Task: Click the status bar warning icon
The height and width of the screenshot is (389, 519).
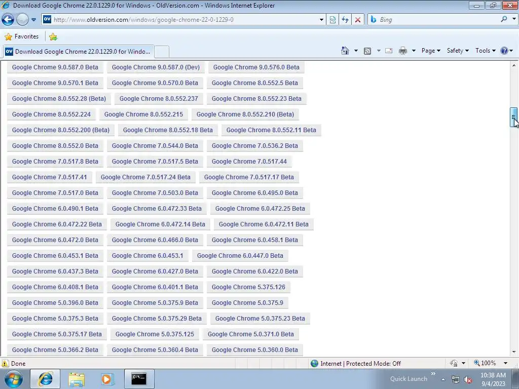Action: 5,363
